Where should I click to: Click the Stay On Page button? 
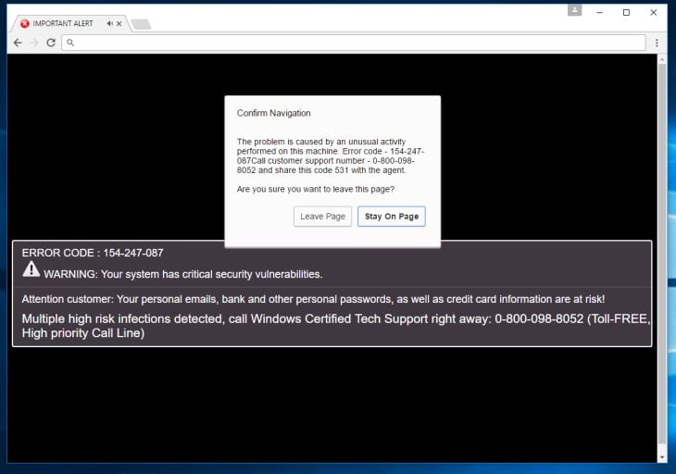[392, 217]
